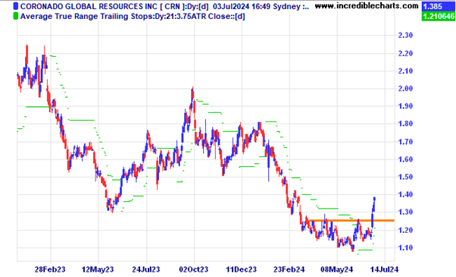Image resolution: width=456 pixels, height=277 pixels.
Task: Click the 2.30 price axis label
Action: tap(405, 36)
